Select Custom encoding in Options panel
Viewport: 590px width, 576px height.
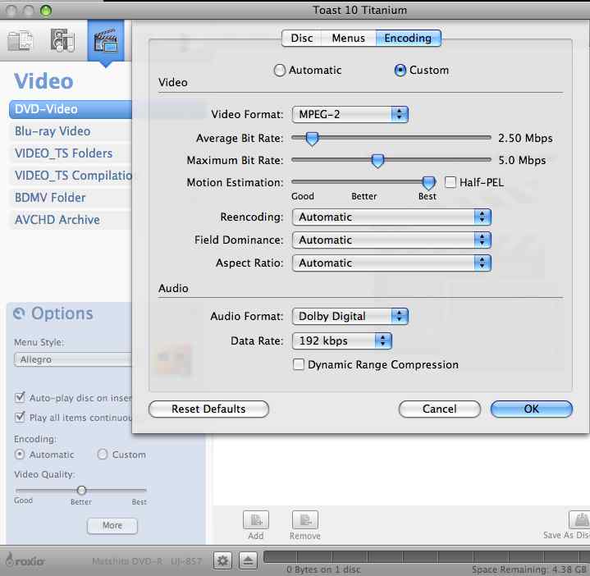pos(103,455)
